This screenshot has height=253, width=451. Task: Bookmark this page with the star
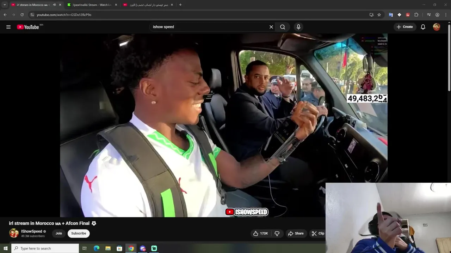[x=379, y=15]
